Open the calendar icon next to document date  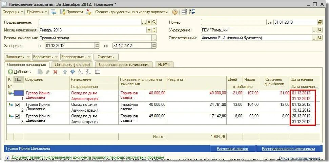tap(320, 22)
